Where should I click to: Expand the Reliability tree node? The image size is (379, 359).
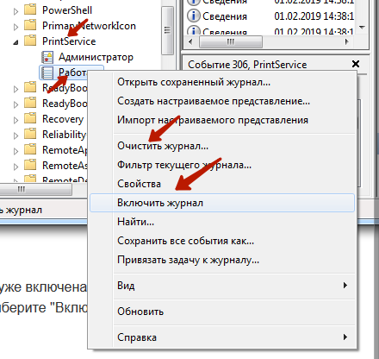pyautogui.click(x=16, y=135)
